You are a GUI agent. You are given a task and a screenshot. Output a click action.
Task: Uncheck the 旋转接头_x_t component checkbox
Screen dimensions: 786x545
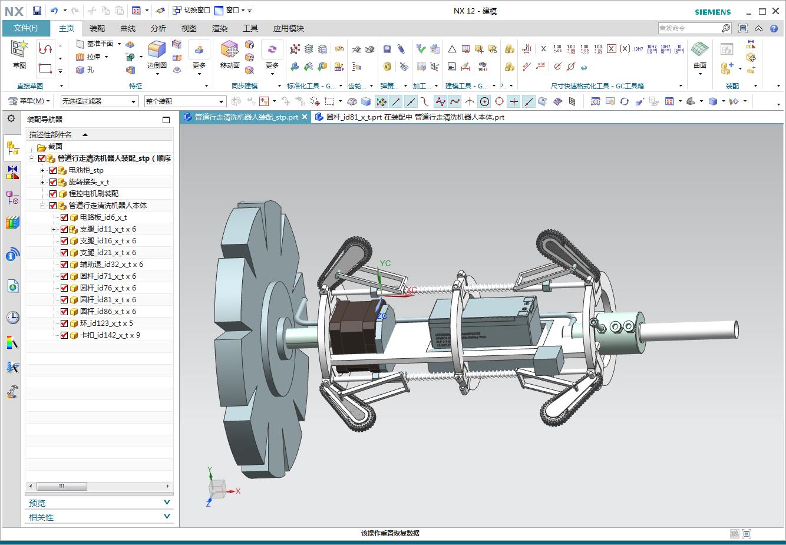tap(53, 182)
